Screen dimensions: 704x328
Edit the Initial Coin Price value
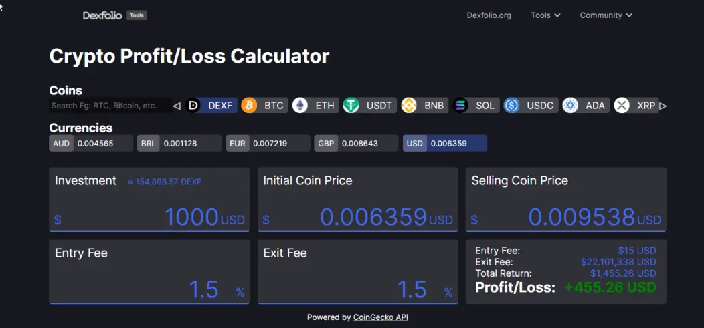[373, 217]
